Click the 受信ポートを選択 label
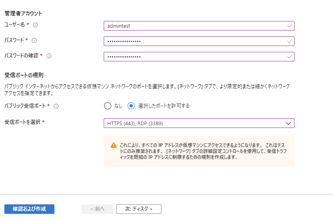The height and width of the screenshot is (221, 333). pos(23,122)
